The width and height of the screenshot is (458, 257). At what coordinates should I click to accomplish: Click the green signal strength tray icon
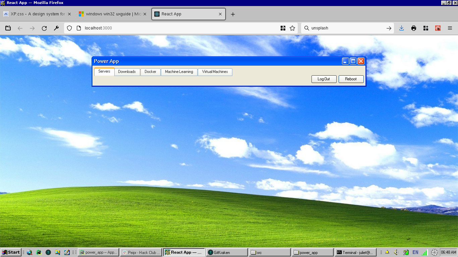pyautogui.click(x=425, y=253)
